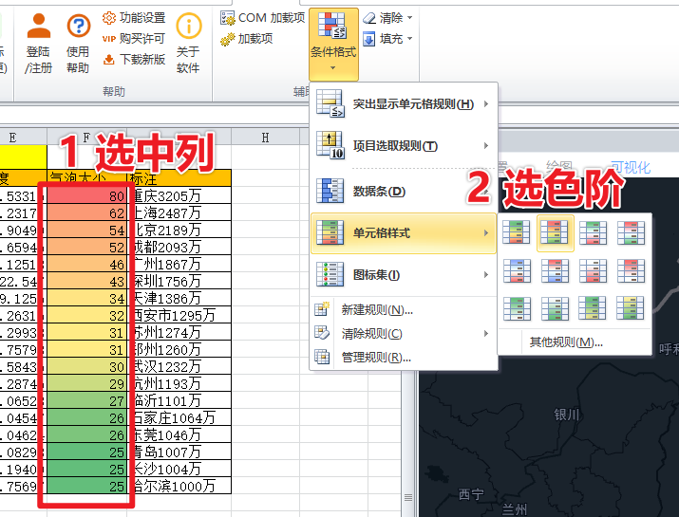Click 其他规则(M)... option
This screenshot has width=679, height=517.
point(566,342)
